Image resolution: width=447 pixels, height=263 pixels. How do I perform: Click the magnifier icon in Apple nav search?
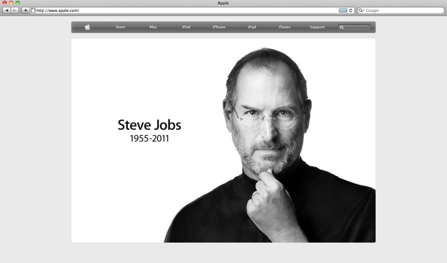click(342, 27)
